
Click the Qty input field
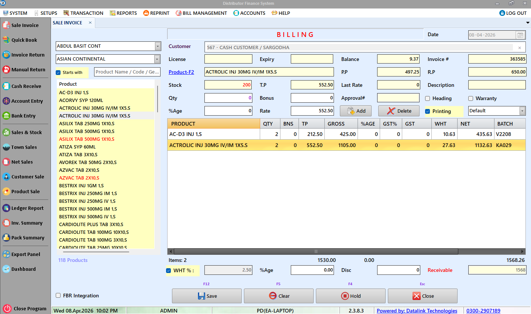click(228, 98)
